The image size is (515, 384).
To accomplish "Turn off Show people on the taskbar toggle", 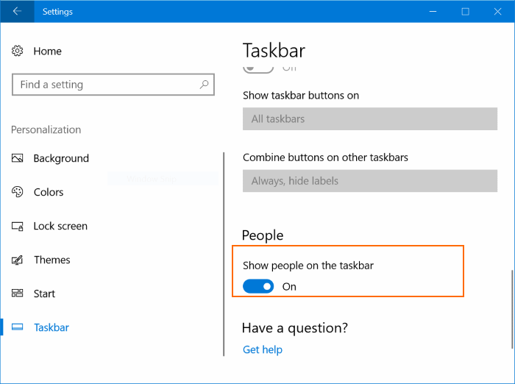I will pos(258,286).
